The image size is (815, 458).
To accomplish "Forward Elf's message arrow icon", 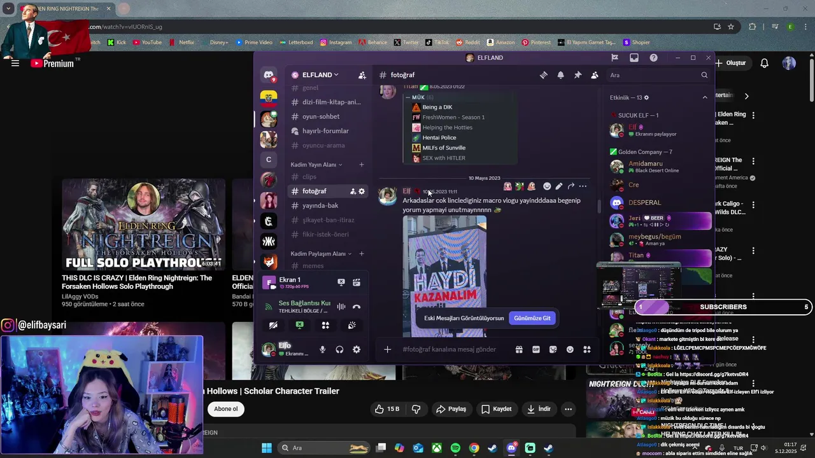I will tap(571, 186).
